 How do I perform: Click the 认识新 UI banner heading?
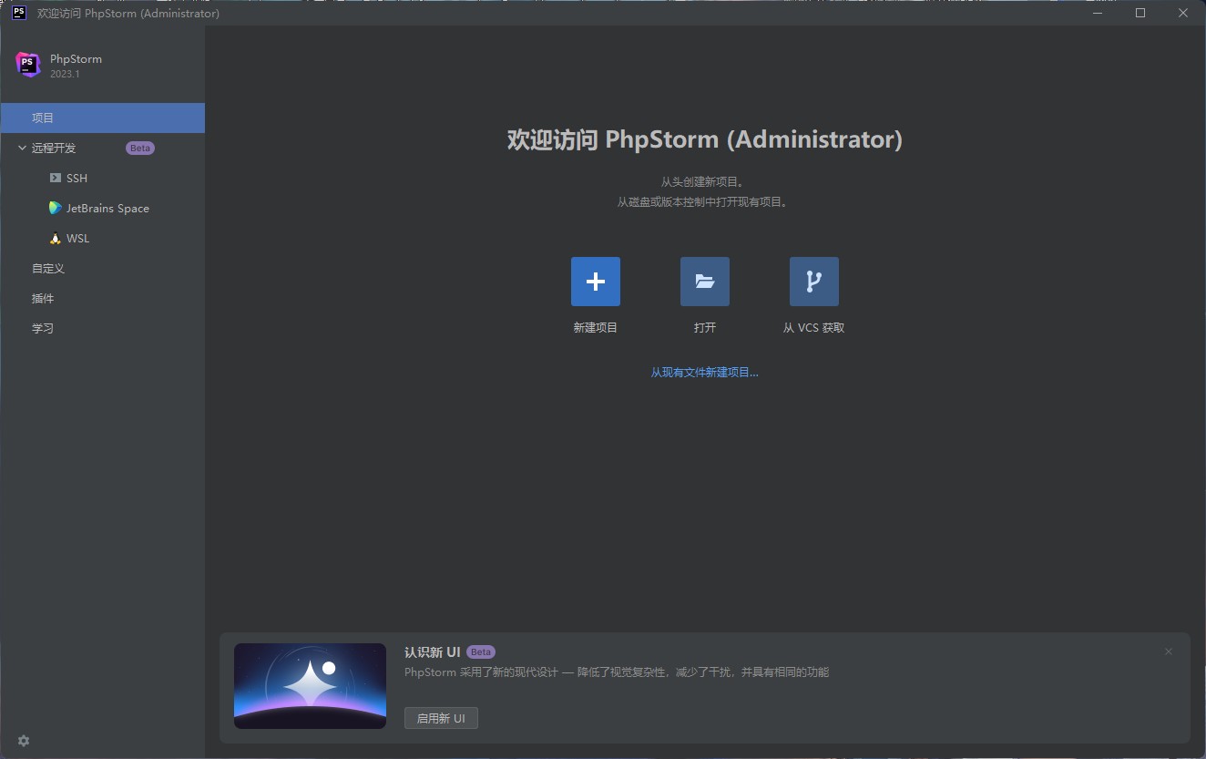coord(433,651)
